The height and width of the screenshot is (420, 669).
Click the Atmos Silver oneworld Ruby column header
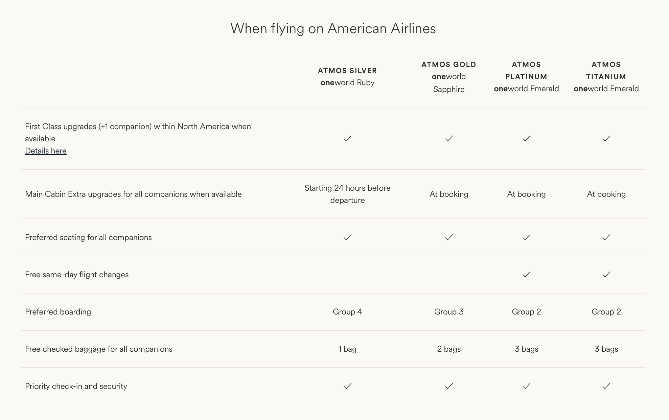[x=347, y=77]
